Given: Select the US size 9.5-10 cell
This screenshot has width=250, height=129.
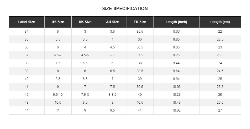Looking at the screenshot, I should 58,95.
